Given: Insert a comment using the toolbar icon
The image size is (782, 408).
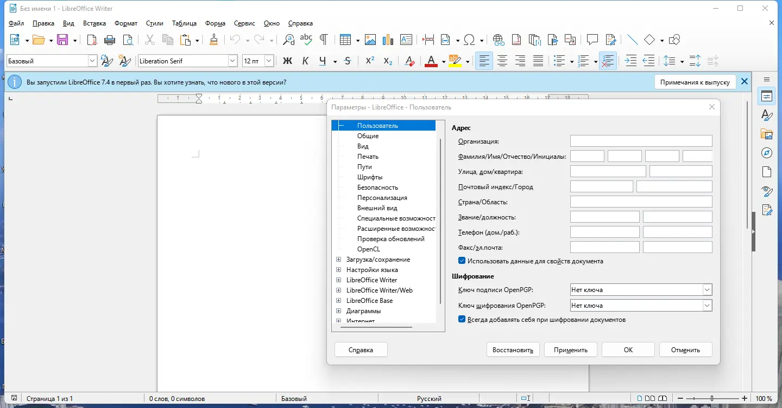Looking at the screenshot, I should (x=592, y=40).
